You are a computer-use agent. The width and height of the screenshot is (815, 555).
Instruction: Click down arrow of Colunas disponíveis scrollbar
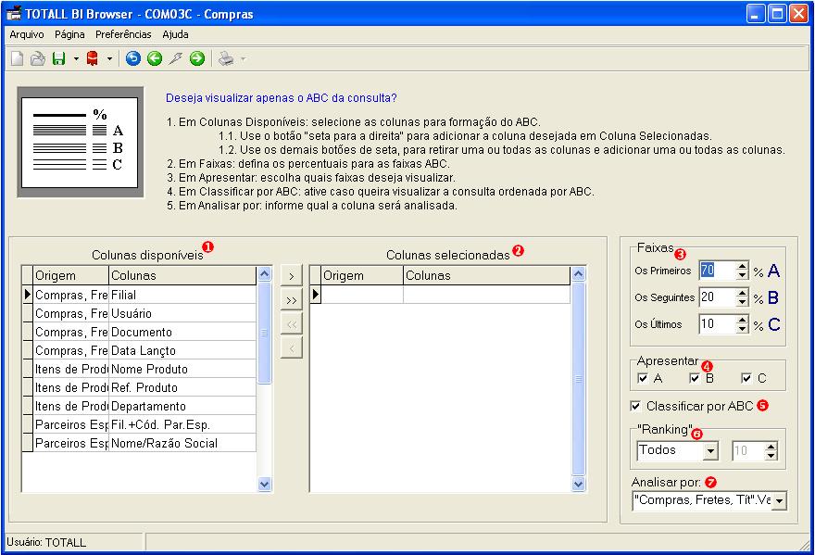point(264,485)
